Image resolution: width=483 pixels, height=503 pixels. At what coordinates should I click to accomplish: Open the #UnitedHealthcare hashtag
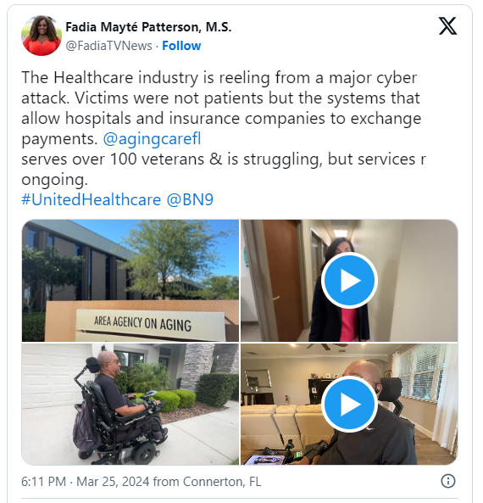pyautogui.click(x=91, y=199)
